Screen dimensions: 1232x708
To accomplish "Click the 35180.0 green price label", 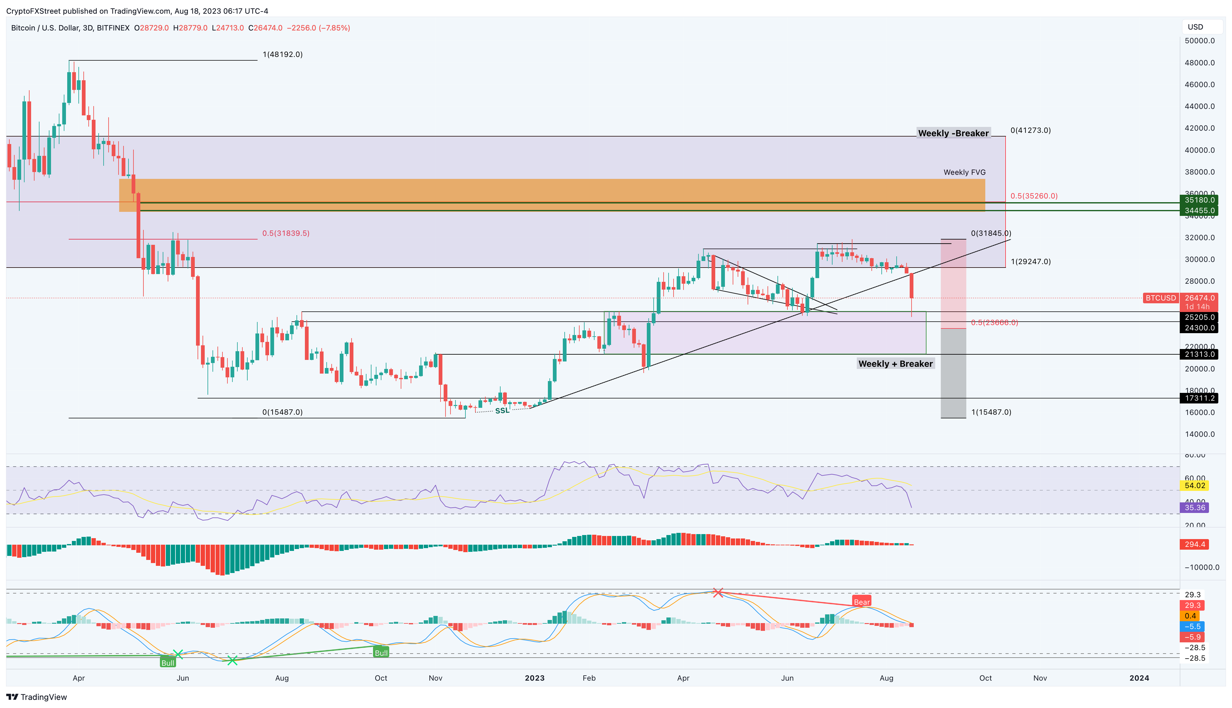I will [x=1199, y=200].
